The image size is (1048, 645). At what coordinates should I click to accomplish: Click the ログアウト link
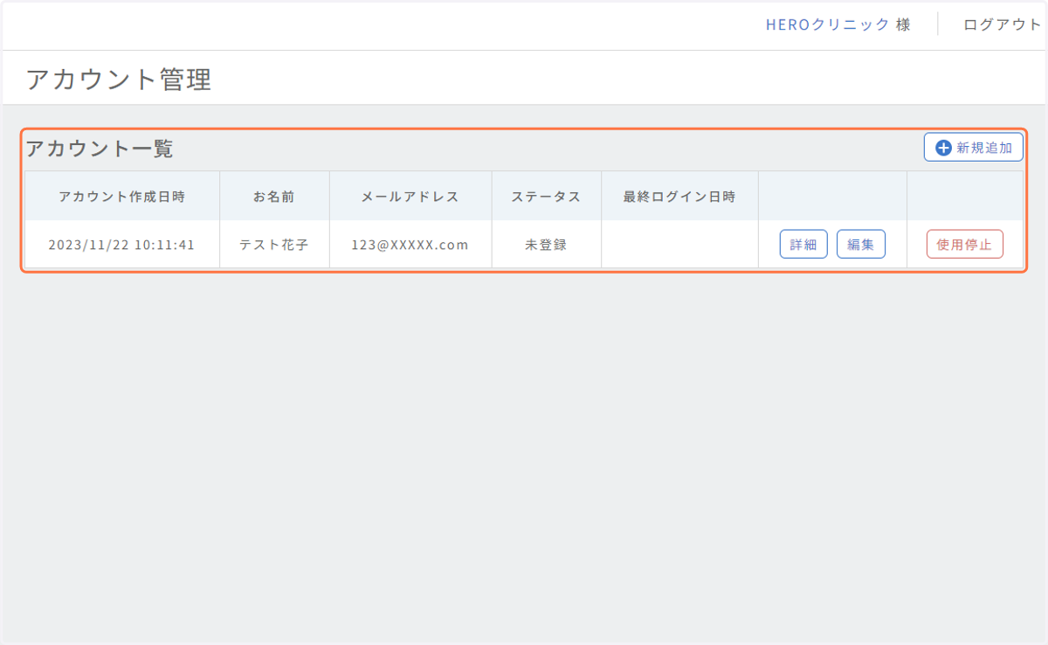pyautogui.click(x=1003, y=24)
